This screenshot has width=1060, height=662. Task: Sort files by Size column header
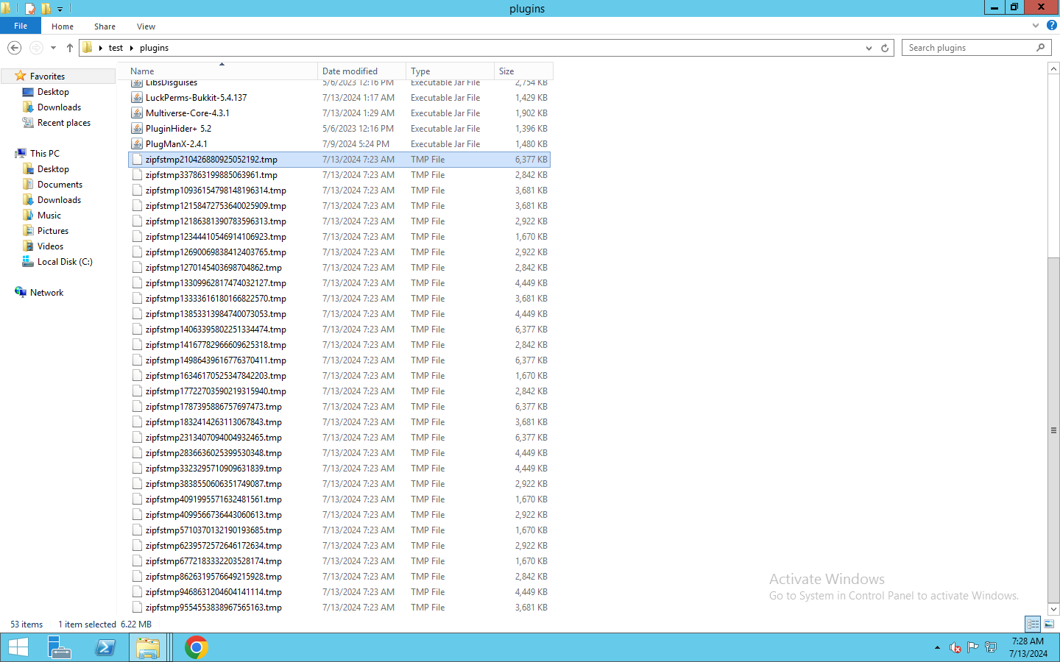click(523, 71)
